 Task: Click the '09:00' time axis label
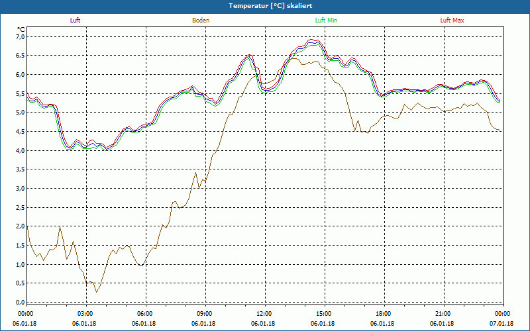205,314
